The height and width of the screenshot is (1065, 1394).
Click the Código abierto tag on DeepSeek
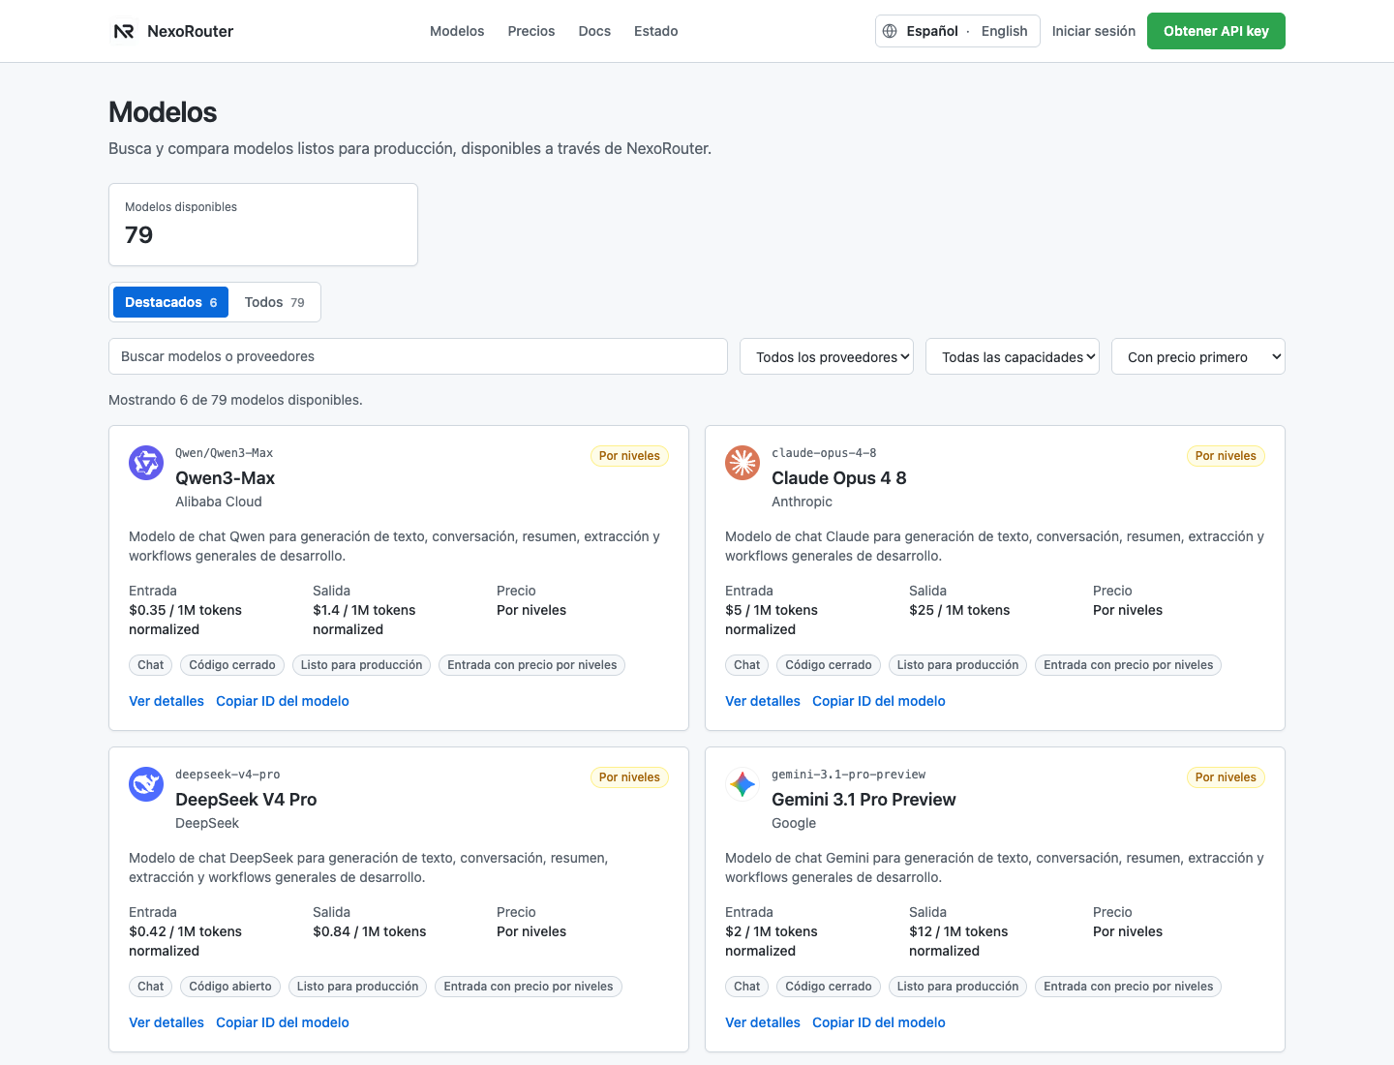pos(230,987)
